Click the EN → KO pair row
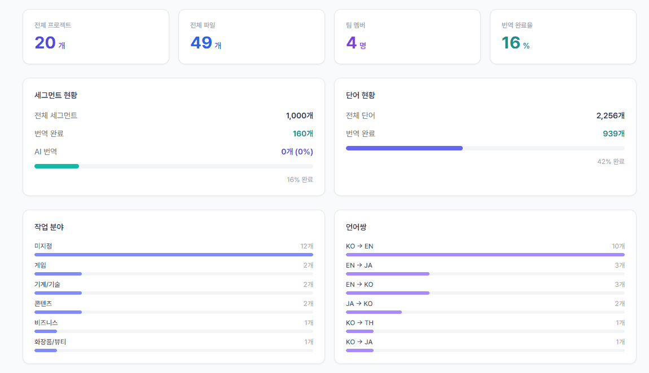649x373 pixels. (x=485, y=288)
